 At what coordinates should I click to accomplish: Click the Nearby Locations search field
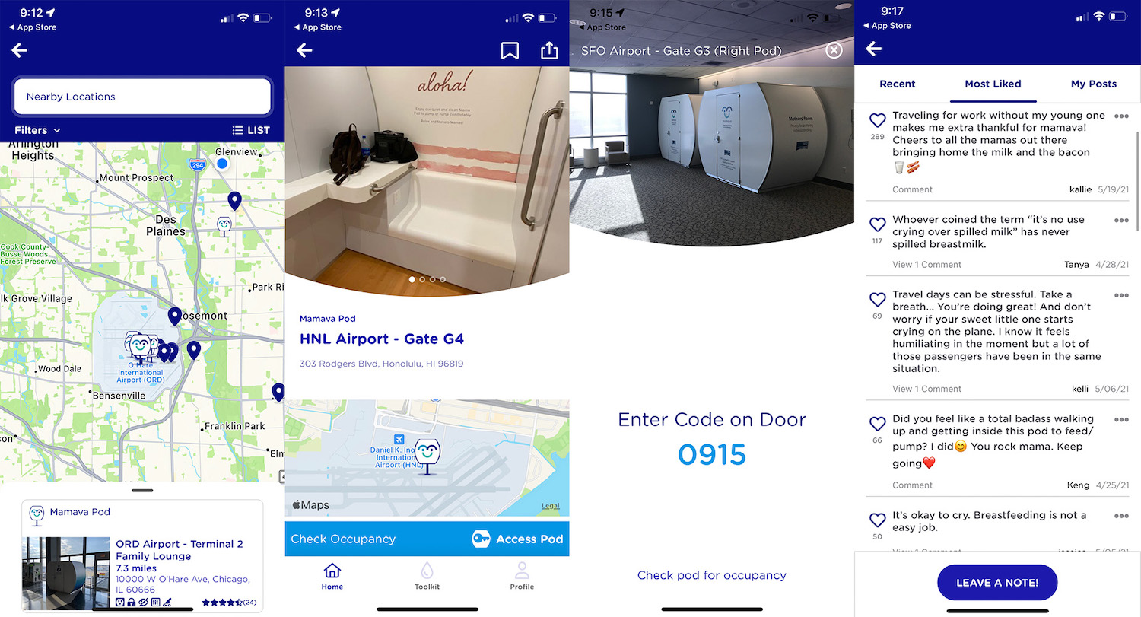[x=142, y=97]
